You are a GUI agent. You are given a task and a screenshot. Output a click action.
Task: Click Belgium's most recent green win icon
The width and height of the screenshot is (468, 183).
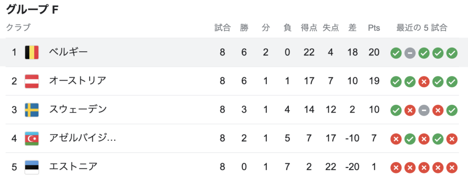[x=452, y=54]
